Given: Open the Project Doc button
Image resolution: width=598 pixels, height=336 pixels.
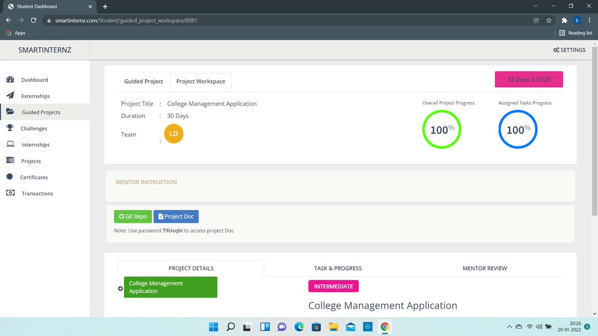Looking at the screenshot, I should click(176, 217).
